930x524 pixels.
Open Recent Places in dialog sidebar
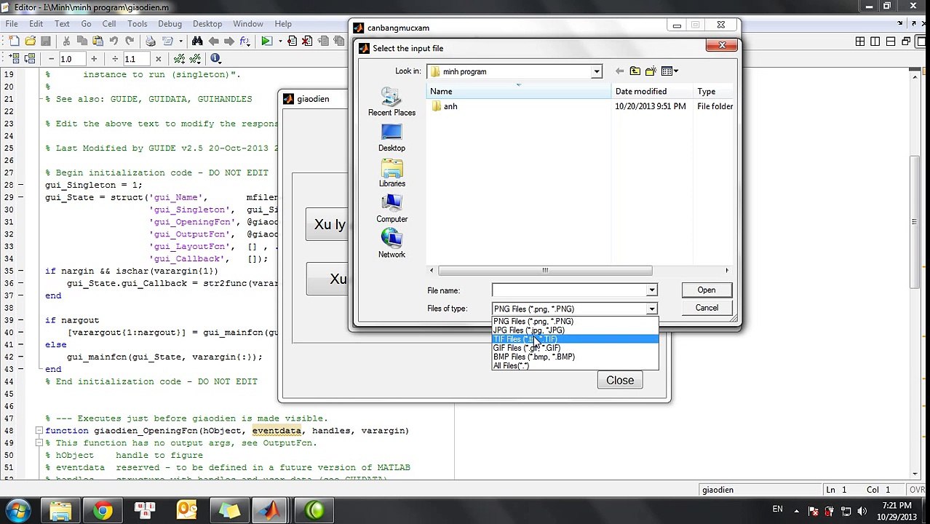pyautogui.click(x=392, y=101)
